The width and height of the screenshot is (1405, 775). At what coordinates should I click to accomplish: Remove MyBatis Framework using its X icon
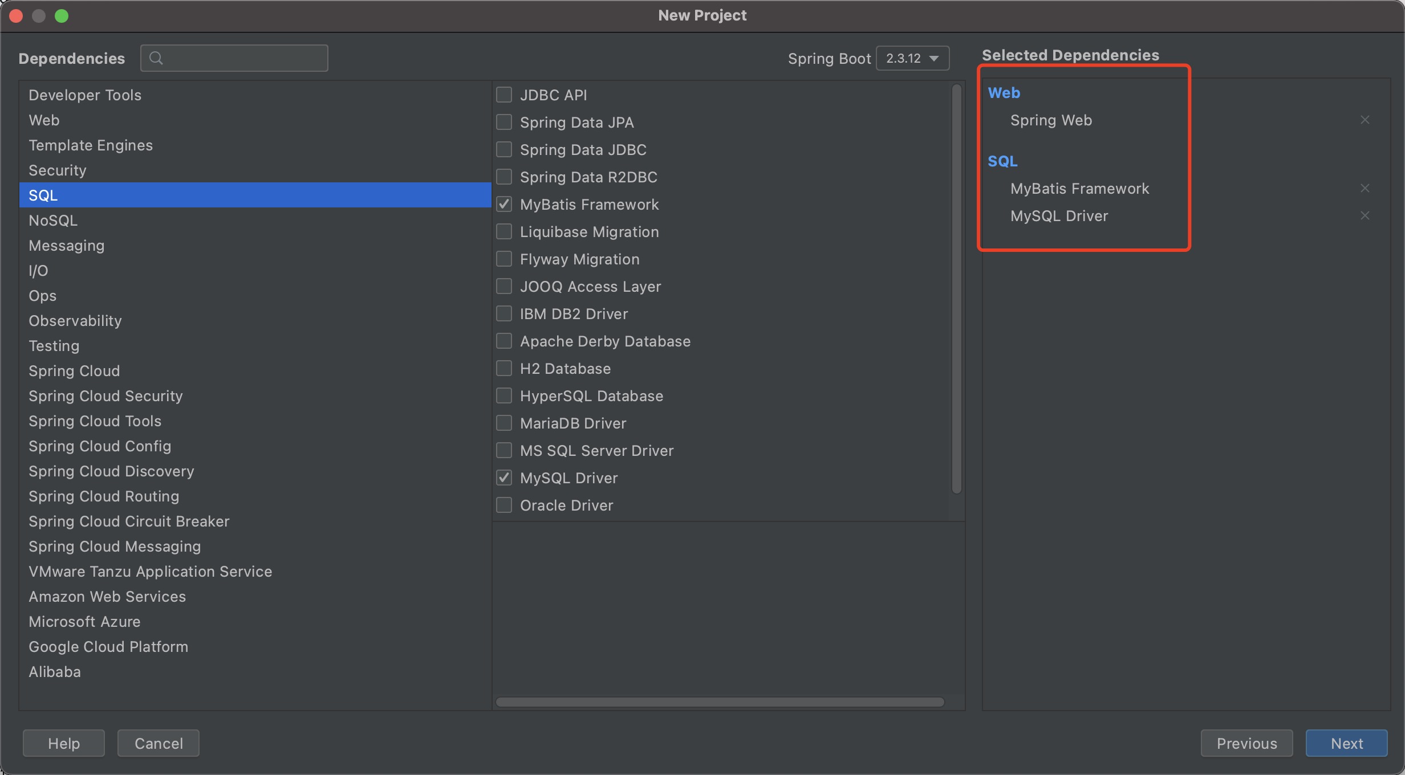pos(1365,188)
